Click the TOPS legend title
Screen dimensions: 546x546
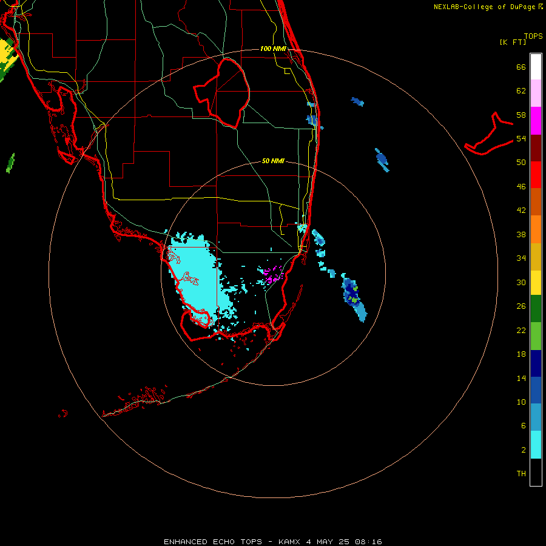pyautogui.click(x=533, y=36)
